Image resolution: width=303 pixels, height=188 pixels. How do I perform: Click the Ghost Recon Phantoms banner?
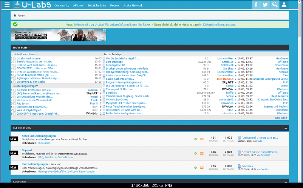pos(58,35)
